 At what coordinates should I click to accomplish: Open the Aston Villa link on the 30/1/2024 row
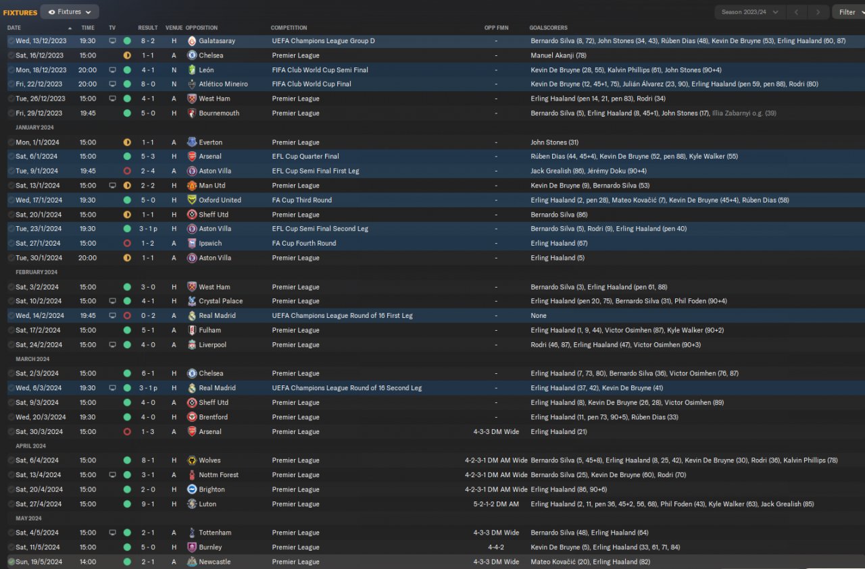click(x=215, y=258)
